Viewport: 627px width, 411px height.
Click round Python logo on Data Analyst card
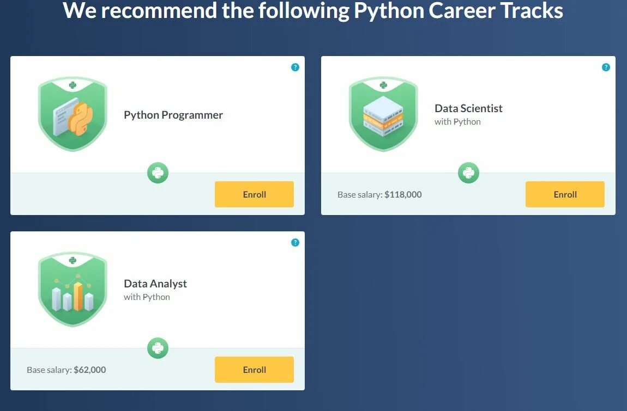[158, 348]
